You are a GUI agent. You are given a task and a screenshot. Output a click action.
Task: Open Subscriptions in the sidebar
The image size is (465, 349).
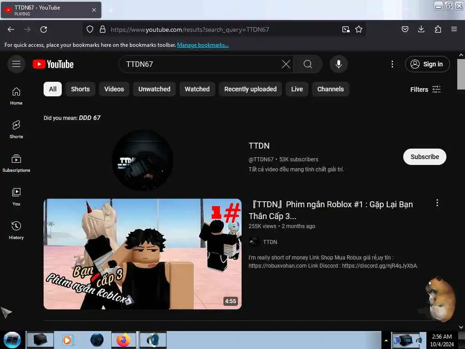click(16, 163)
